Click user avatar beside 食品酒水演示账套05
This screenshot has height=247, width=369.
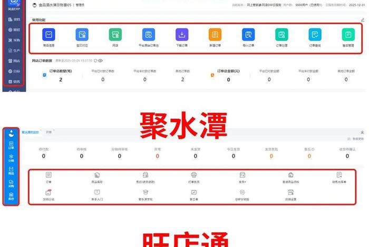click(x=35, y=5)
